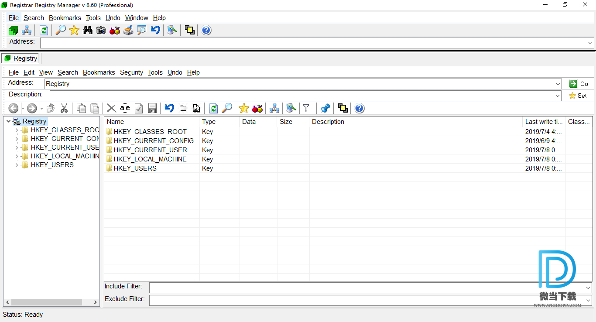Select HKEY_LOCAL_MACHINE row in the list

pos(348,159)
